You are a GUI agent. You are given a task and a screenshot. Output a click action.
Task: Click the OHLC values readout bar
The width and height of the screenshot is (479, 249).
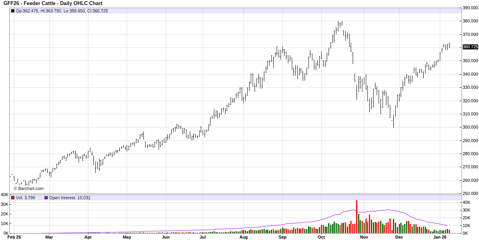[x=62, y=11]
